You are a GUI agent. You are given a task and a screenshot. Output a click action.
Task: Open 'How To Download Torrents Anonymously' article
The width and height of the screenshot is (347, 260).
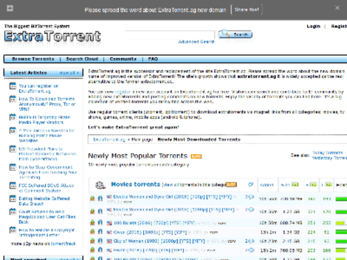47,104
